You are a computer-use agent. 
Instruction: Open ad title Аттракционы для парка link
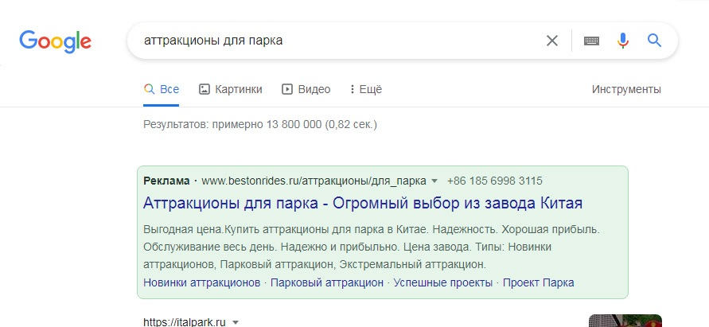click(363, 204)
